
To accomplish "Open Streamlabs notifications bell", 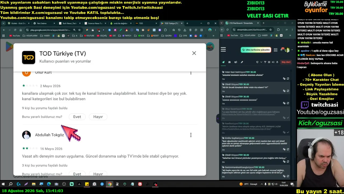I will 282,50.
